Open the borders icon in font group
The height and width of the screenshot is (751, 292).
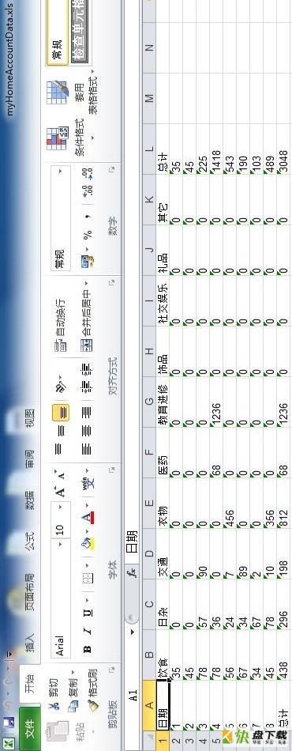pyautogui.click(x=88, y=579)
